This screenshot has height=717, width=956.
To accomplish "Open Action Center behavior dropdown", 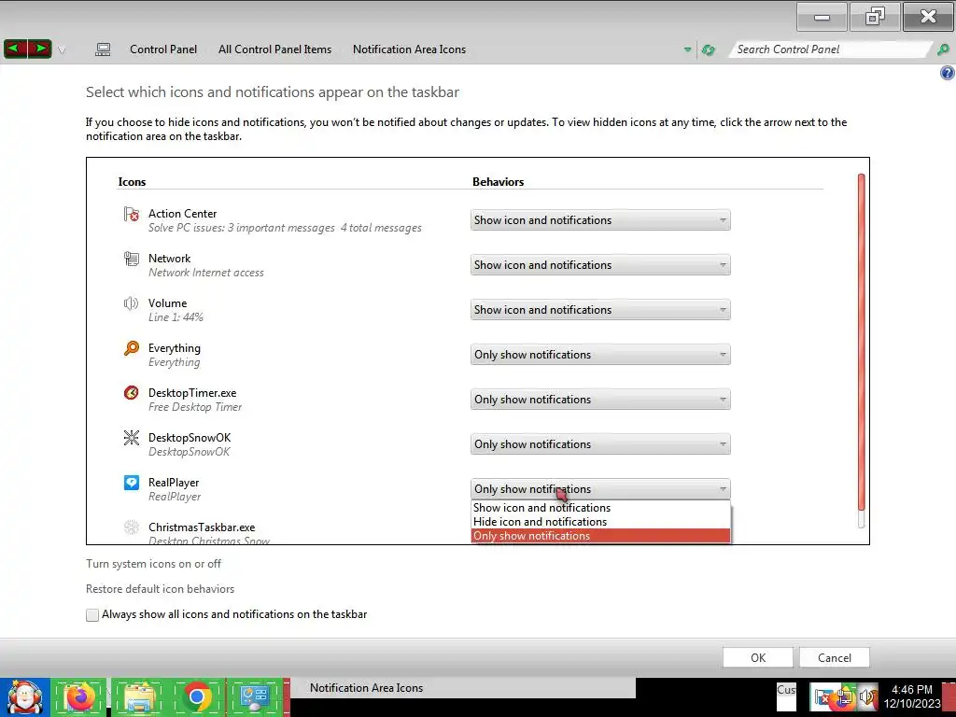I will pyautogui.click(x=600, y=220).
